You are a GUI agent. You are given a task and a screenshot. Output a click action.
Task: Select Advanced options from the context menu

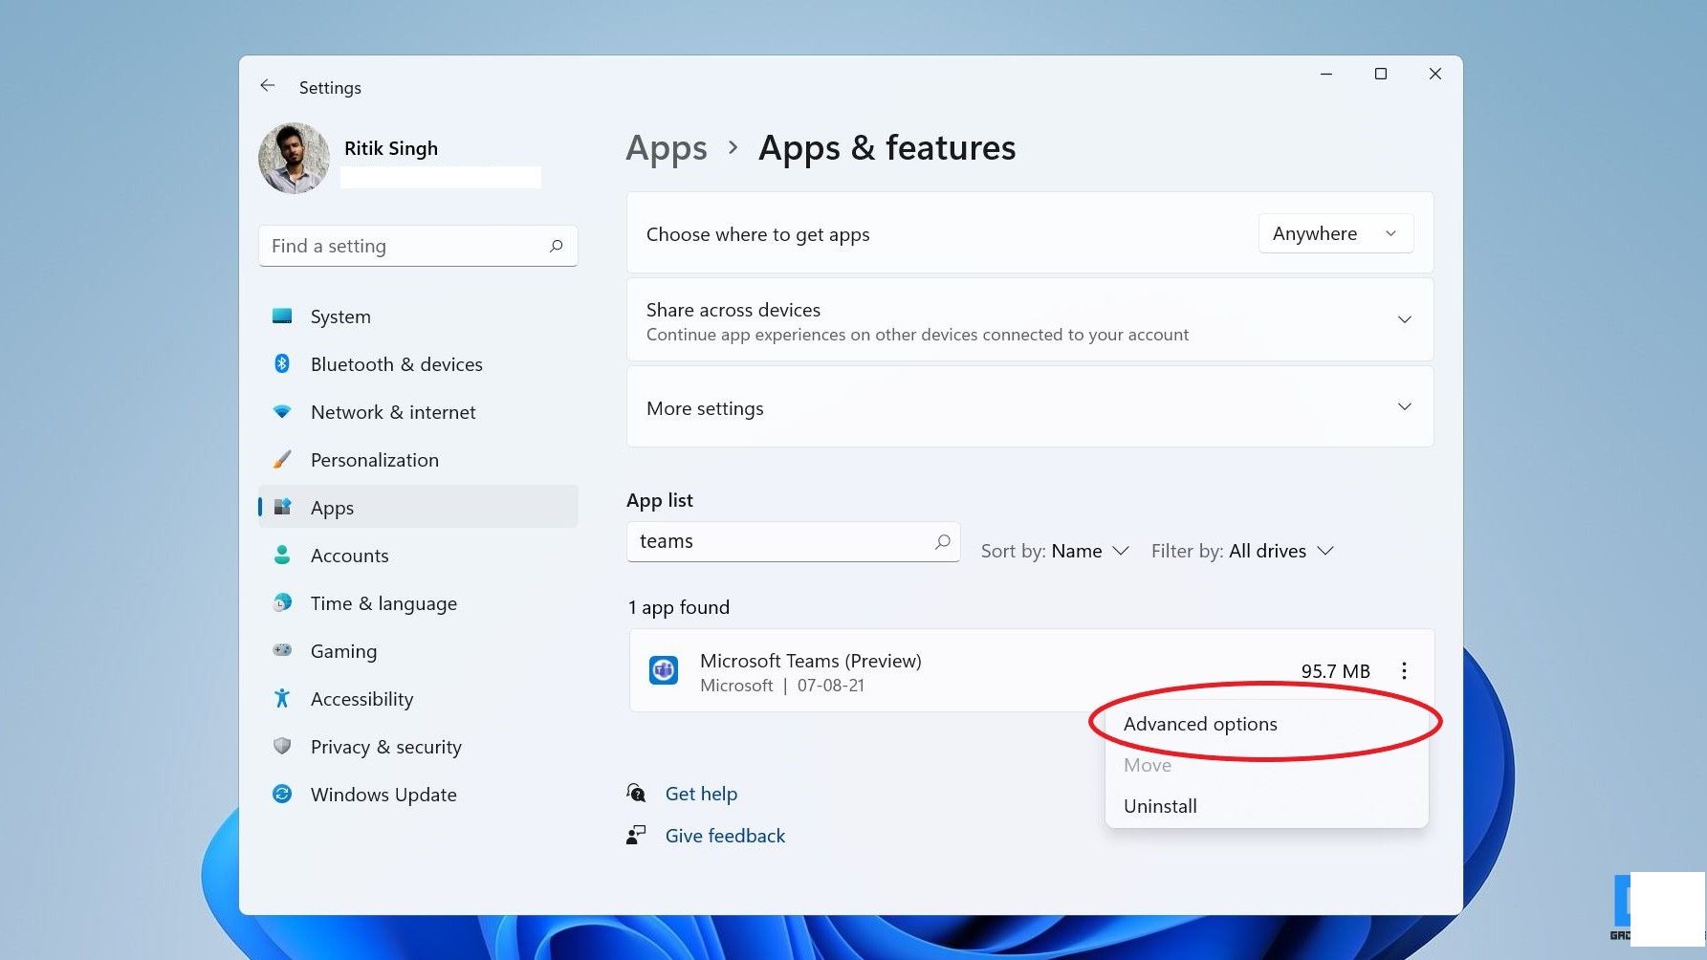(x=1266, y=724)
